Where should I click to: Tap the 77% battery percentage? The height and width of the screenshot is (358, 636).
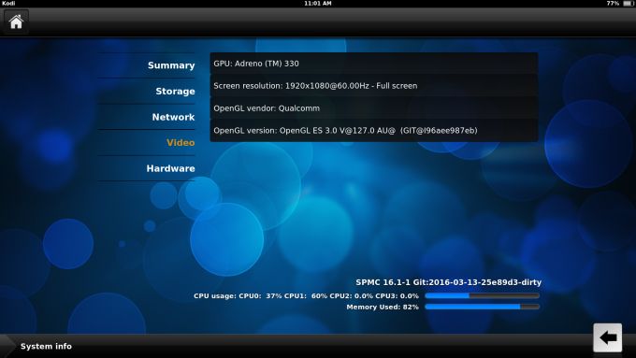coord(613,3)
